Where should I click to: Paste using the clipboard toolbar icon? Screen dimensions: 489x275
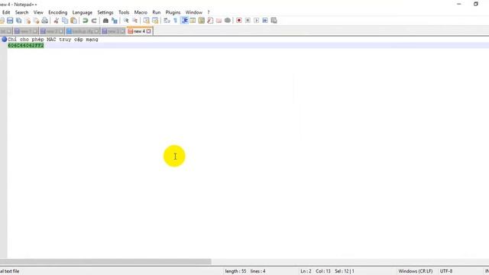(x=73, y=21)
